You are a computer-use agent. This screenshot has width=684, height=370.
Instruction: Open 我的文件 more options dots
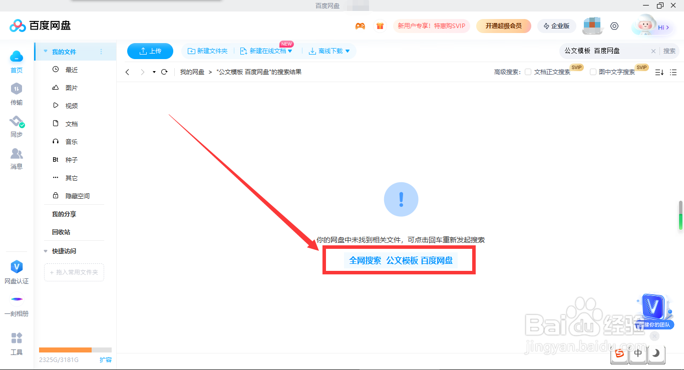(101, 52)
